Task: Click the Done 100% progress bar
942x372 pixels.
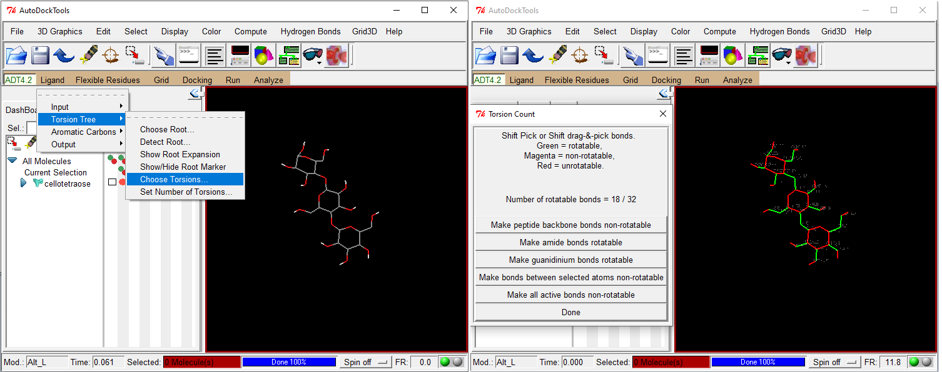Action: pos(289,361)
